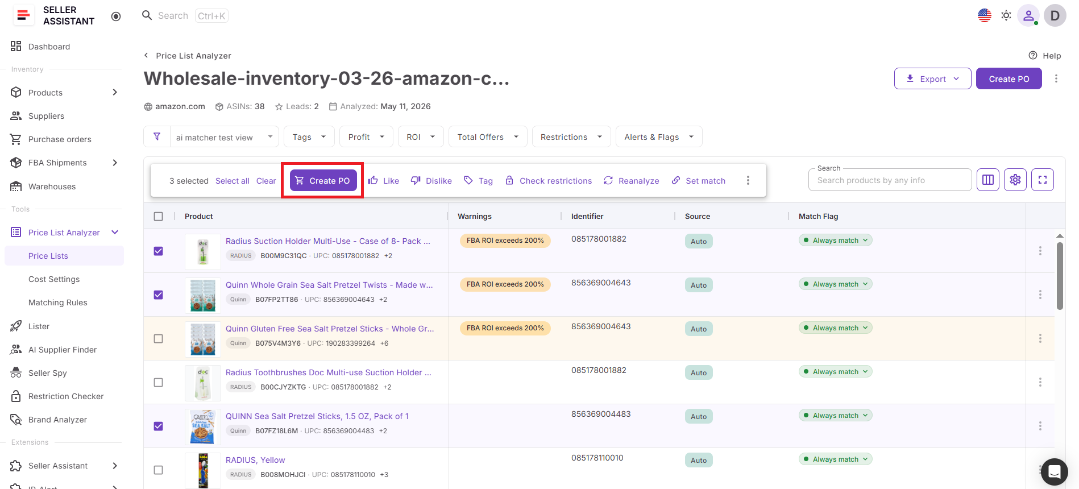Open row menu for Quinn Whole Grain Pretzel Twists
Image resolution: width=1079 pixels, height=489 pixels.
1040,295
